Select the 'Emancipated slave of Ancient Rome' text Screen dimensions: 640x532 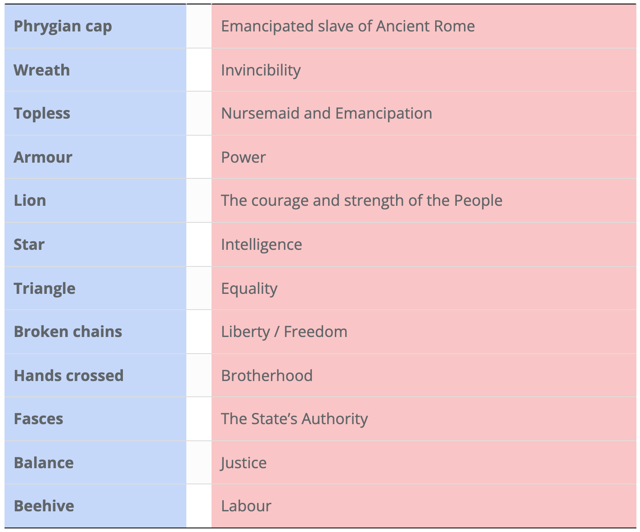coord(348,26)
